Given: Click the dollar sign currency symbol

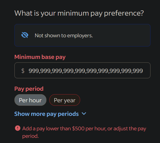Looking at the screenshot, I should (23, 71).
